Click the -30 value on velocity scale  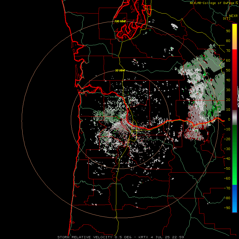(227, 149)
